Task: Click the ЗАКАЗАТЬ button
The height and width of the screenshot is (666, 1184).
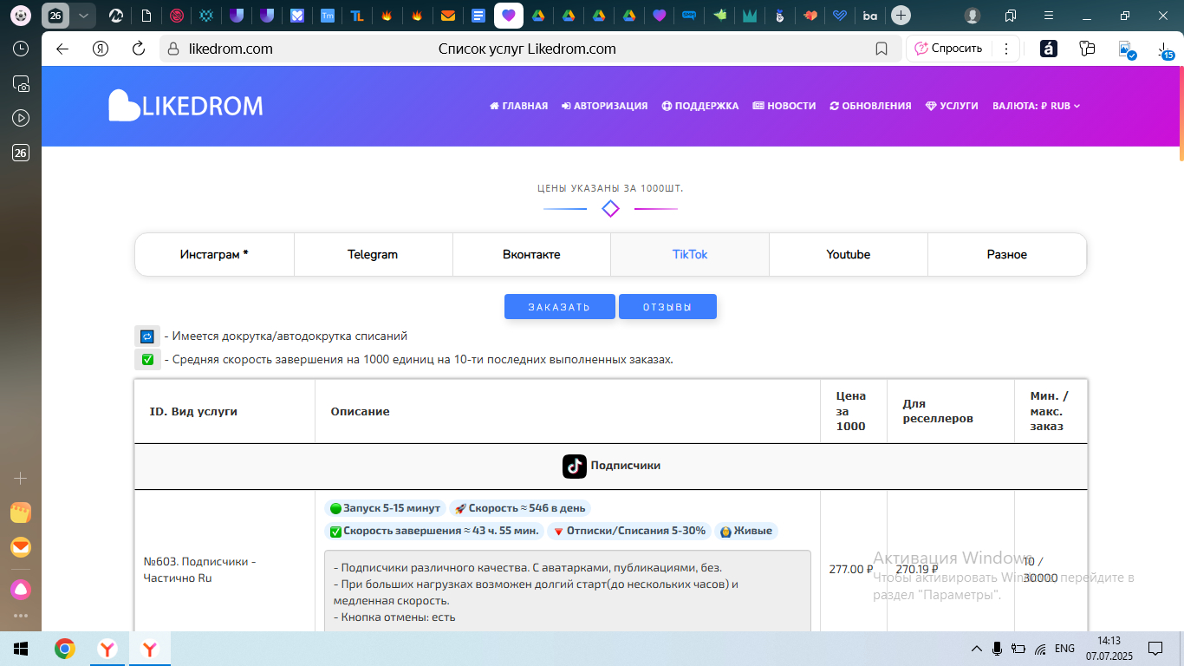Action: point(560,307)
